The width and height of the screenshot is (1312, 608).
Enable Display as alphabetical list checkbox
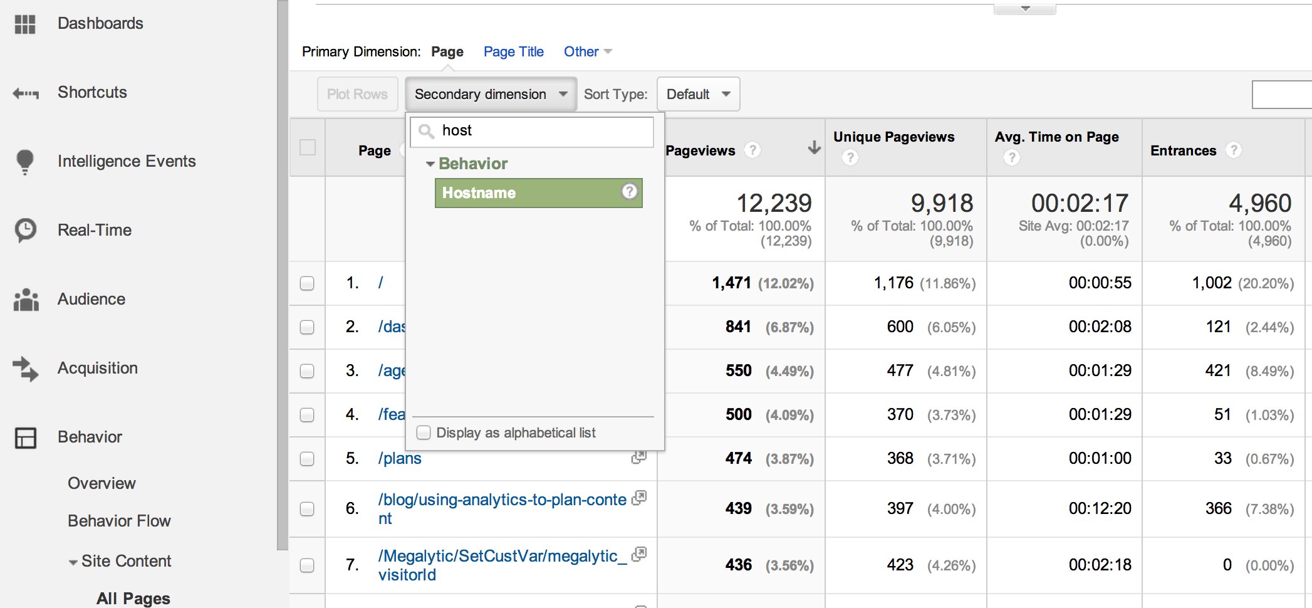coord(424,432)
